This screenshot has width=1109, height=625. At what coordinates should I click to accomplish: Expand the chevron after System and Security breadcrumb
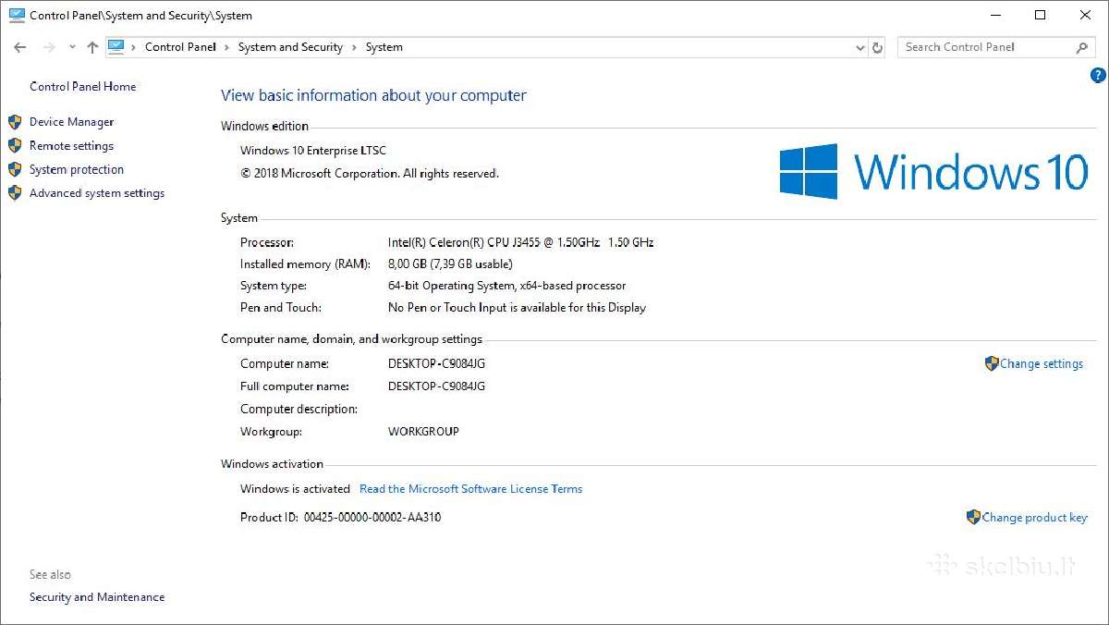pos(354,47)
